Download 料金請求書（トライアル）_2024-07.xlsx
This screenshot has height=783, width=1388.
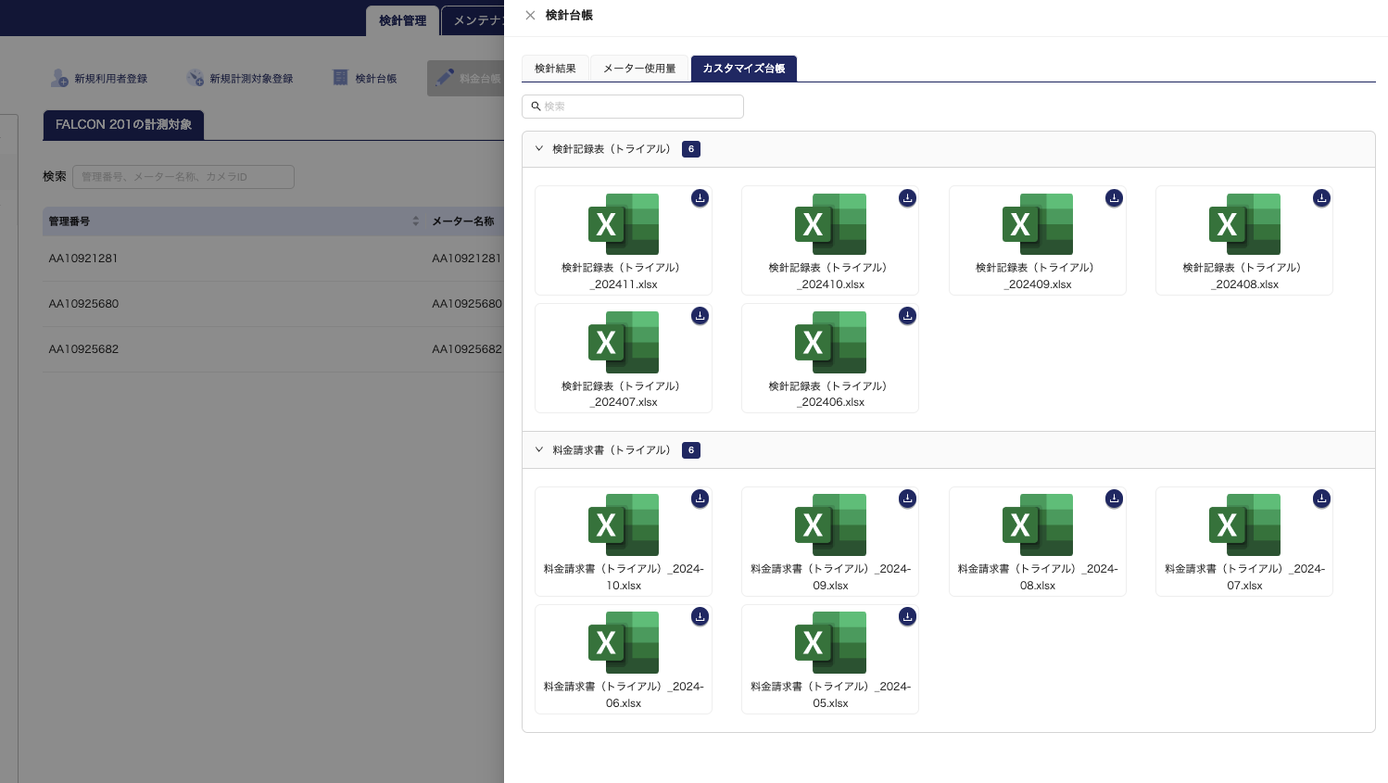point(1321,499)
